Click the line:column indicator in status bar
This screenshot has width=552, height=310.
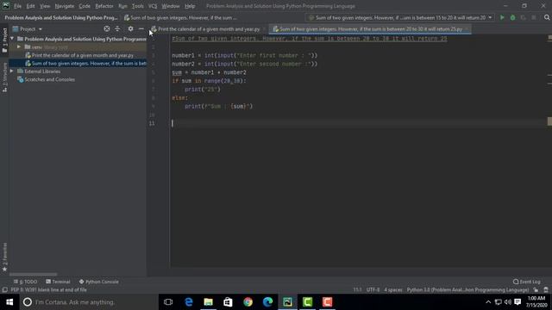357,290
